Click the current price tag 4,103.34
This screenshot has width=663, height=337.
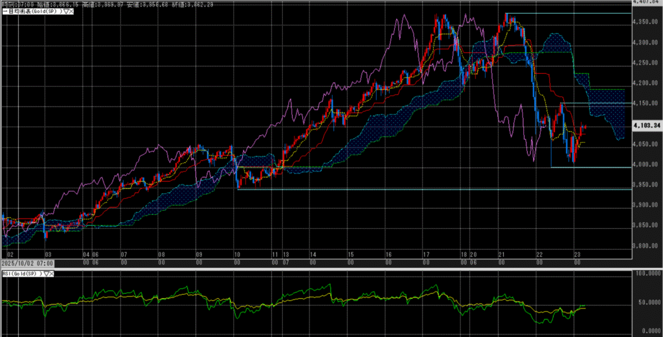[x=647, y=125]
